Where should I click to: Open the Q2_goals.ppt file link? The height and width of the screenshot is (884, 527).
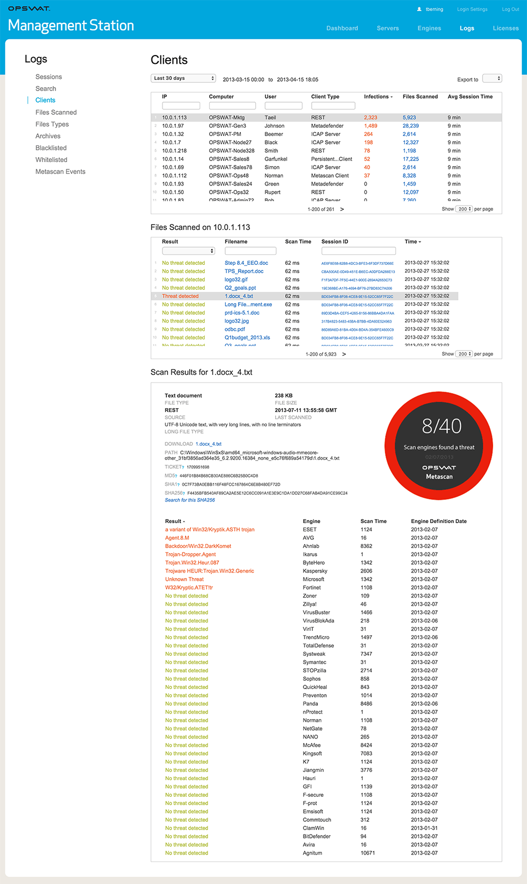240,288
